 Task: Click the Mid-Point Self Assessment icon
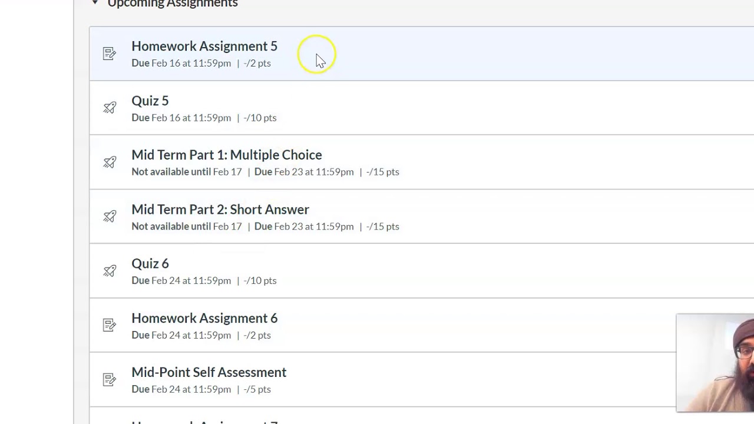coord(110,379)
